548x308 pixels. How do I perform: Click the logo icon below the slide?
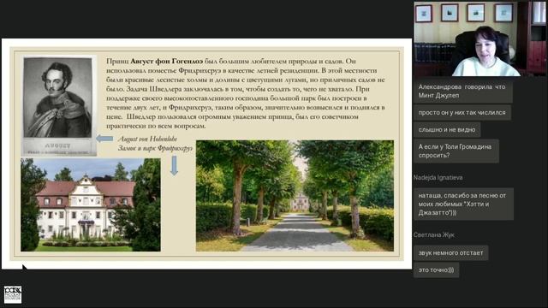[13, 294]
